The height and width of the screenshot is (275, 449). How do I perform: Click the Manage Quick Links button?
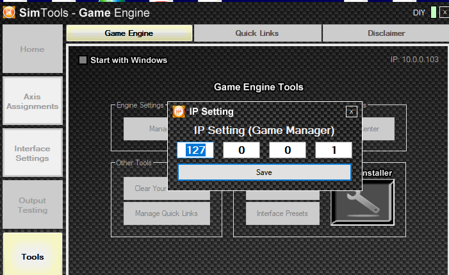(167, 213)
